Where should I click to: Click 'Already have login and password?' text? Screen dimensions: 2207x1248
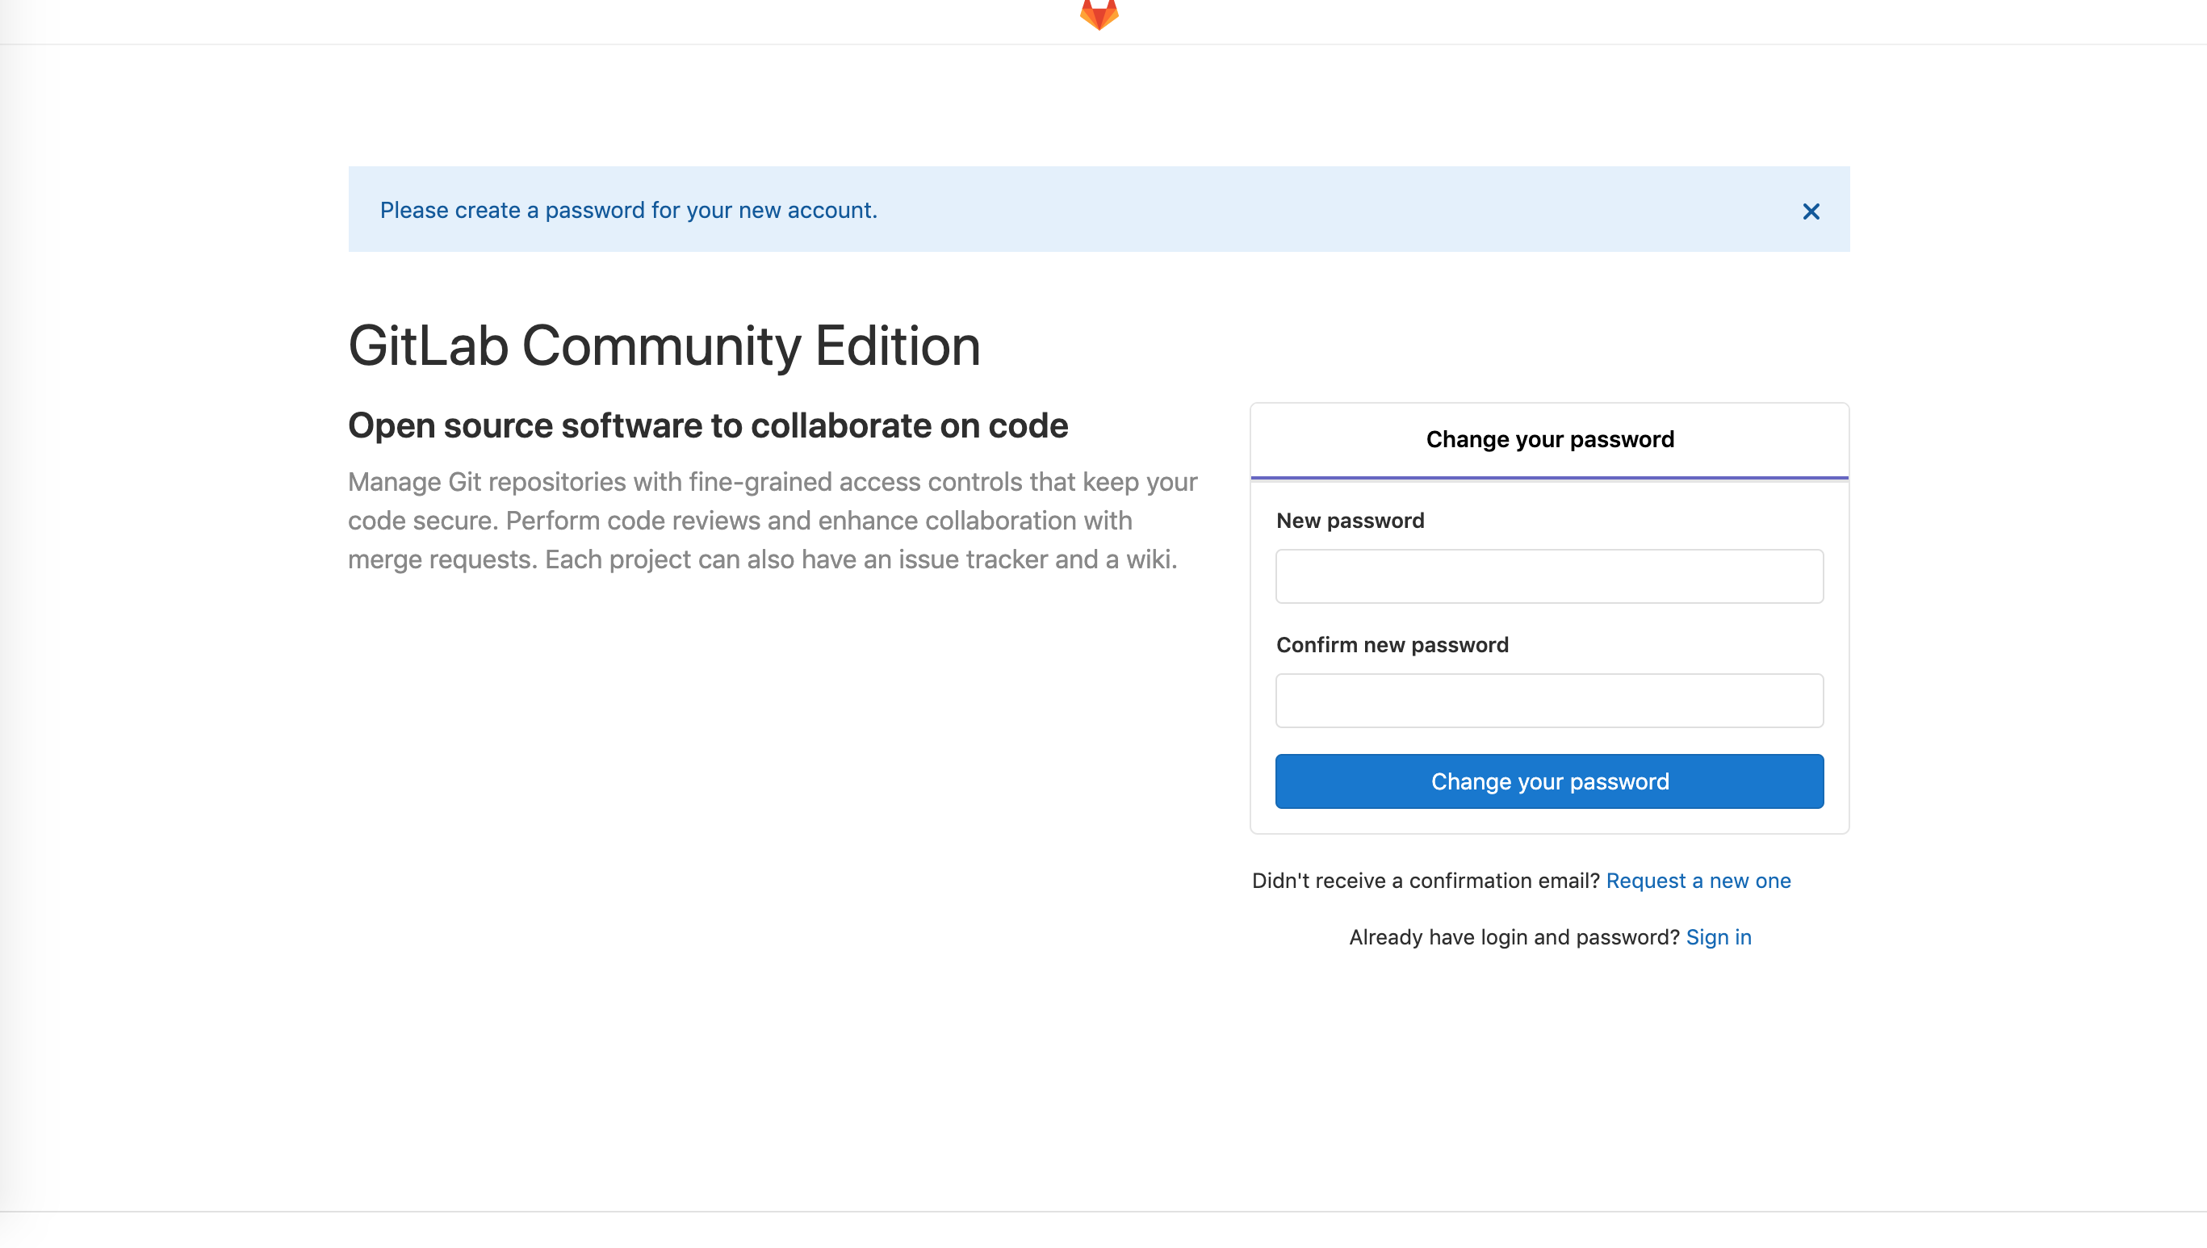[x=1514, y=937]
